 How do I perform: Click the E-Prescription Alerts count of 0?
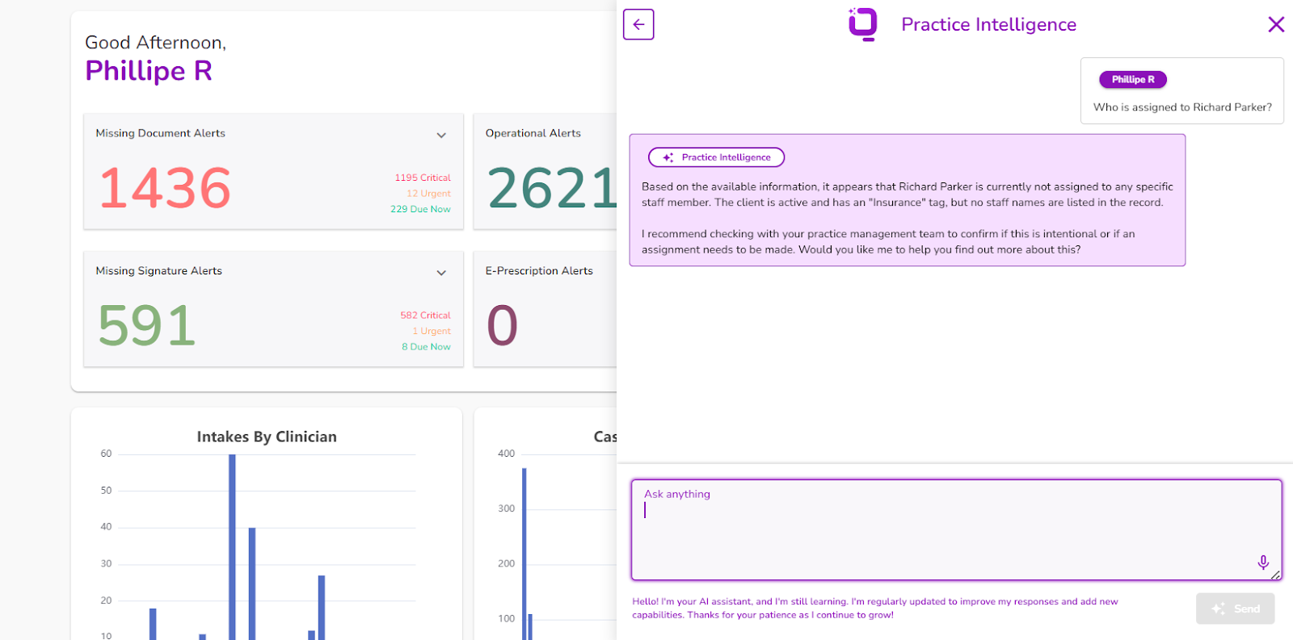pos(502,326)
